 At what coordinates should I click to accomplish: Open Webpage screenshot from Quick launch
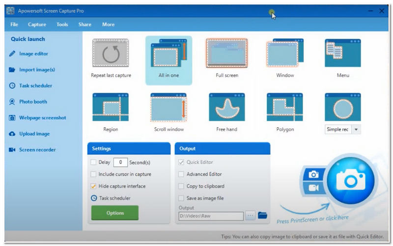pyautogui.click(x=42, y=118)
